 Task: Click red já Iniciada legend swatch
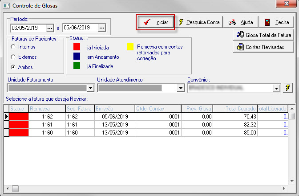tap(77, 47)
